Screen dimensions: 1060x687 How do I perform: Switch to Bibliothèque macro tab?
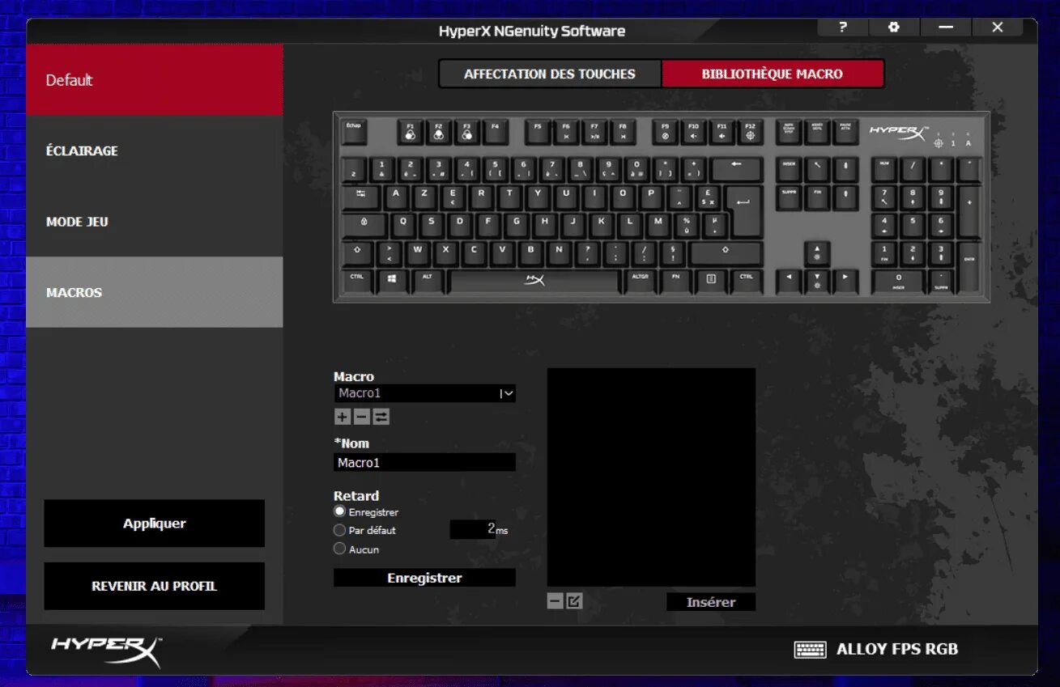pos(773,74)
